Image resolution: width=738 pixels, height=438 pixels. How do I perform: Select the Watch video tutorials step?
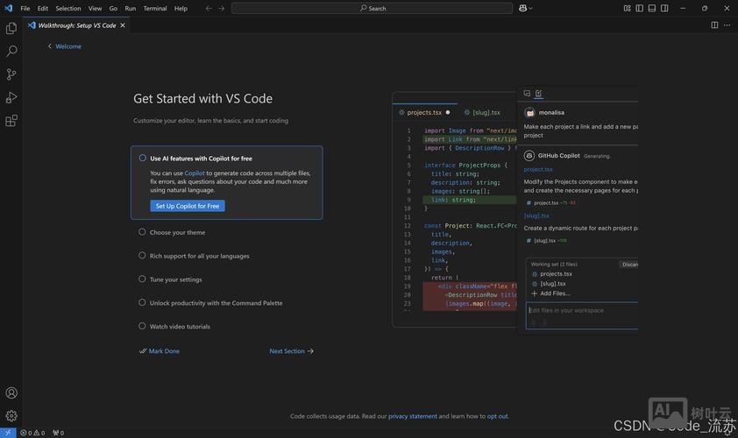click(180, 327)
